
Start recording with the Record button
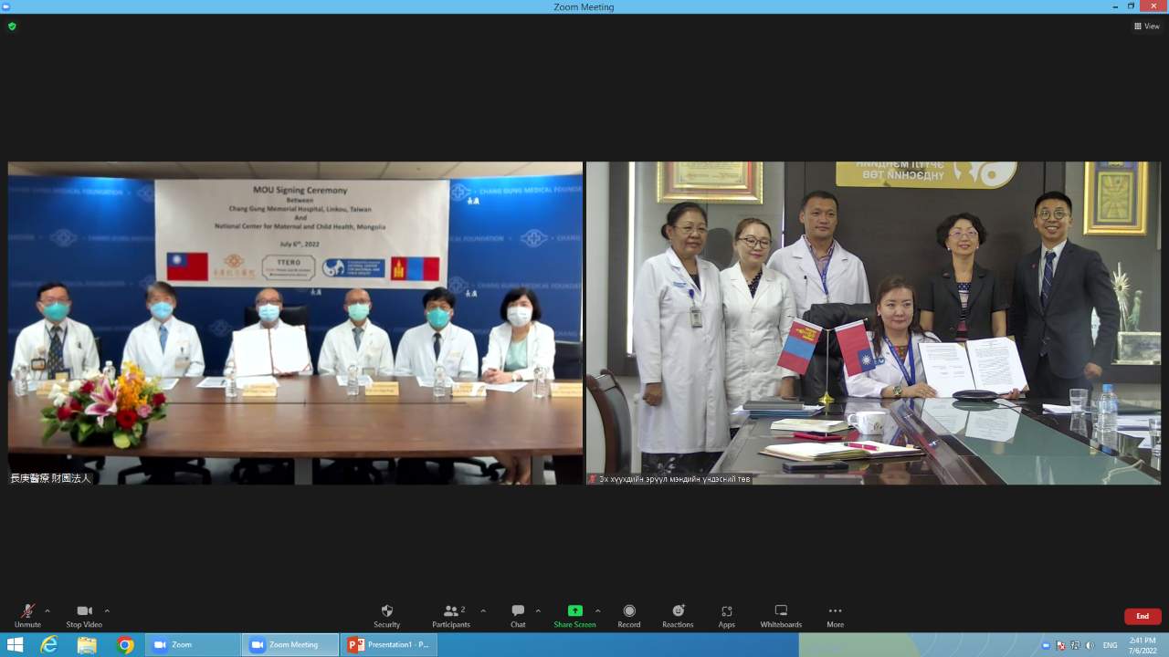pyautogui.click(x=628, y=616)
